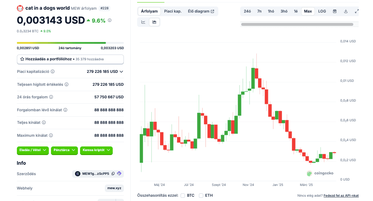Screen dimensions: 373x201
Task: Click the Solana chain icon beside contract
Action: 78,174
